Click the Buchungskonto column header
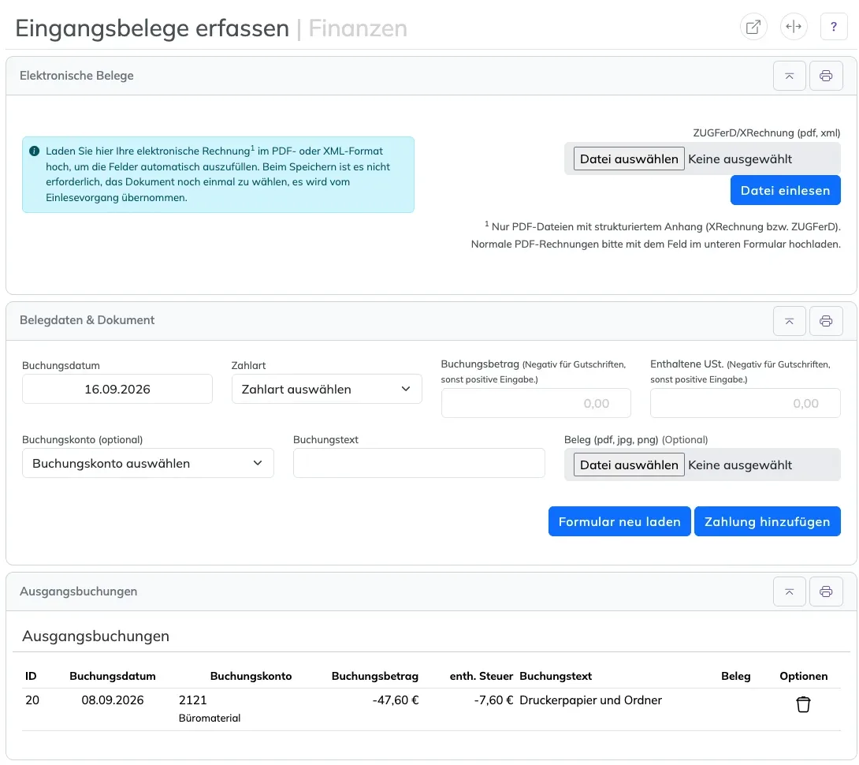Screen dimensions: 859x765 [x=251, y=676]
